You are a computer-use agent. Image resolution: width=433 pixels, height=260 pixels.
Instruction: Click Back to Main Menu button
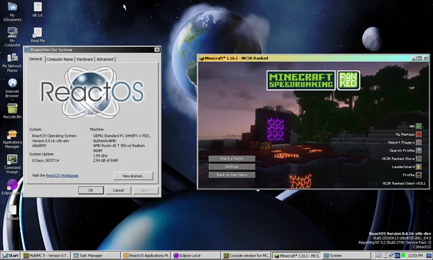(x=232, y=175)
